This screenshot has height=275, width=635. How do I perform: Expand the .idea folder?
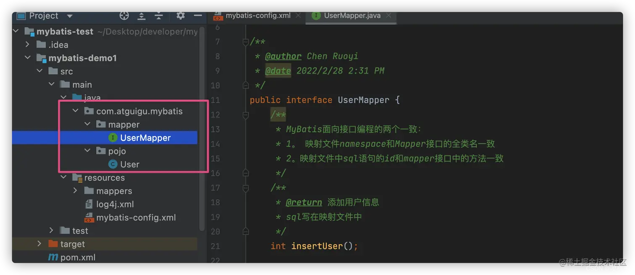point(28,45)
